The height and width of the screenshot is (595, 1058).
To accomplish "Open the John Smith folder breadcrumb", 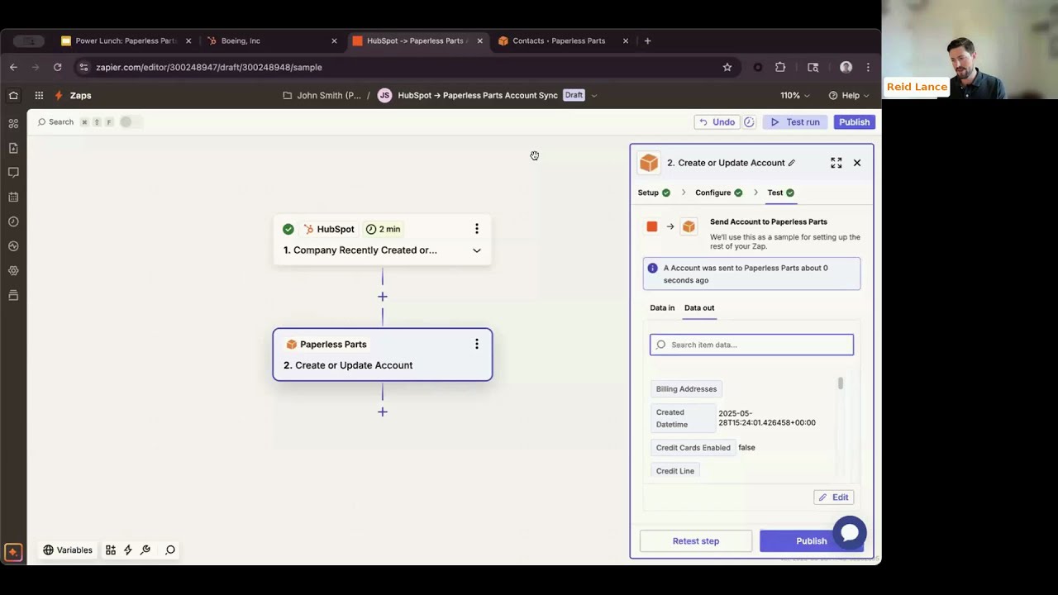I will click(x=322, y=95).
